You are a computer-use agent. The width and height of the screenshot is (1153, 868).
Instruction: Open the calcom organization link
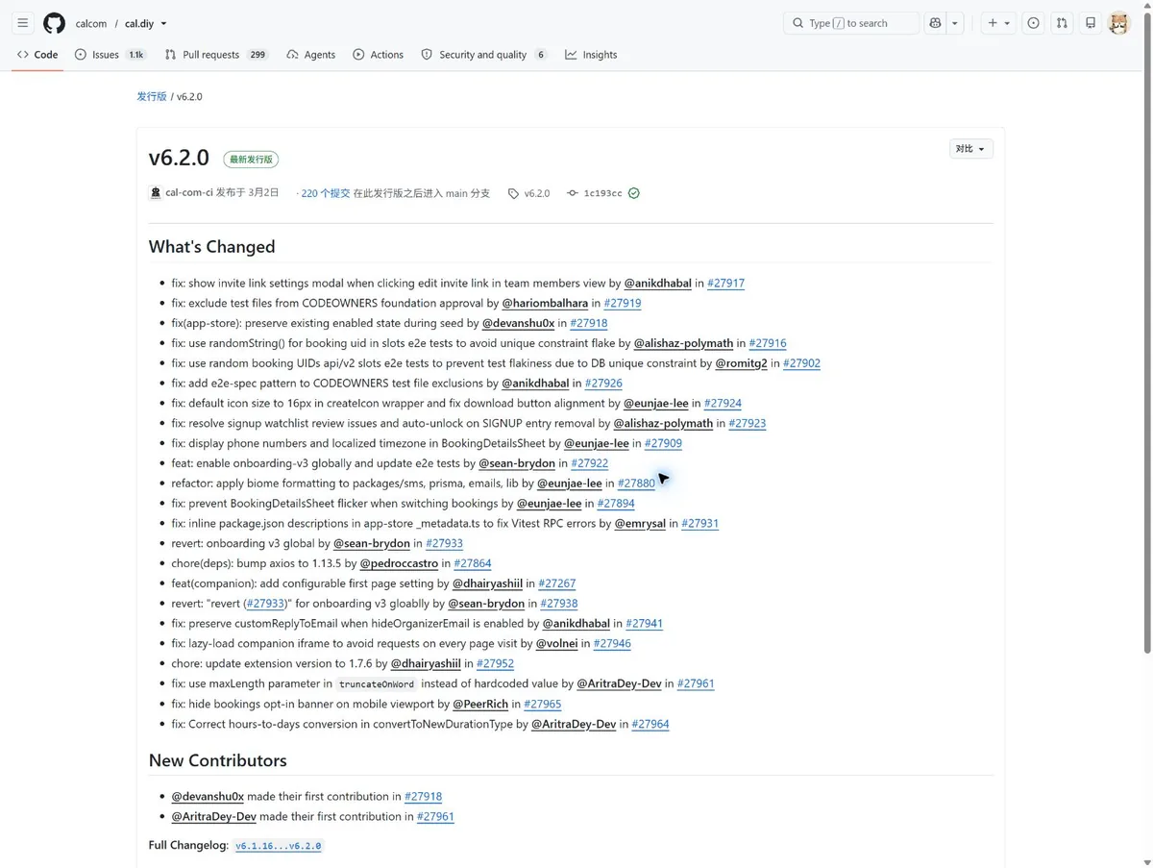click(x=91, y=24)
